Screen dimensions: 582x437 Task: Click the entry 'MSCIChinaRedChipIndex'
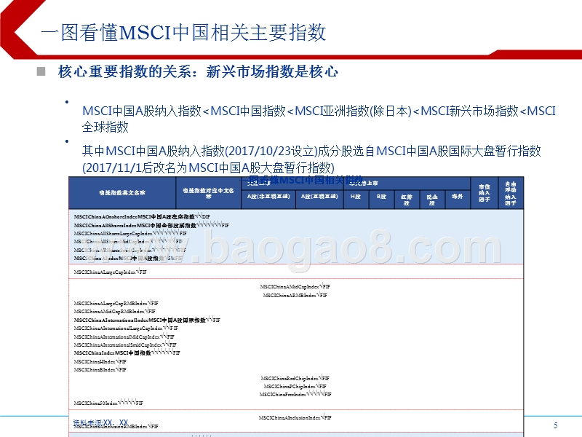pyautogui.click(x=295, y=378)
